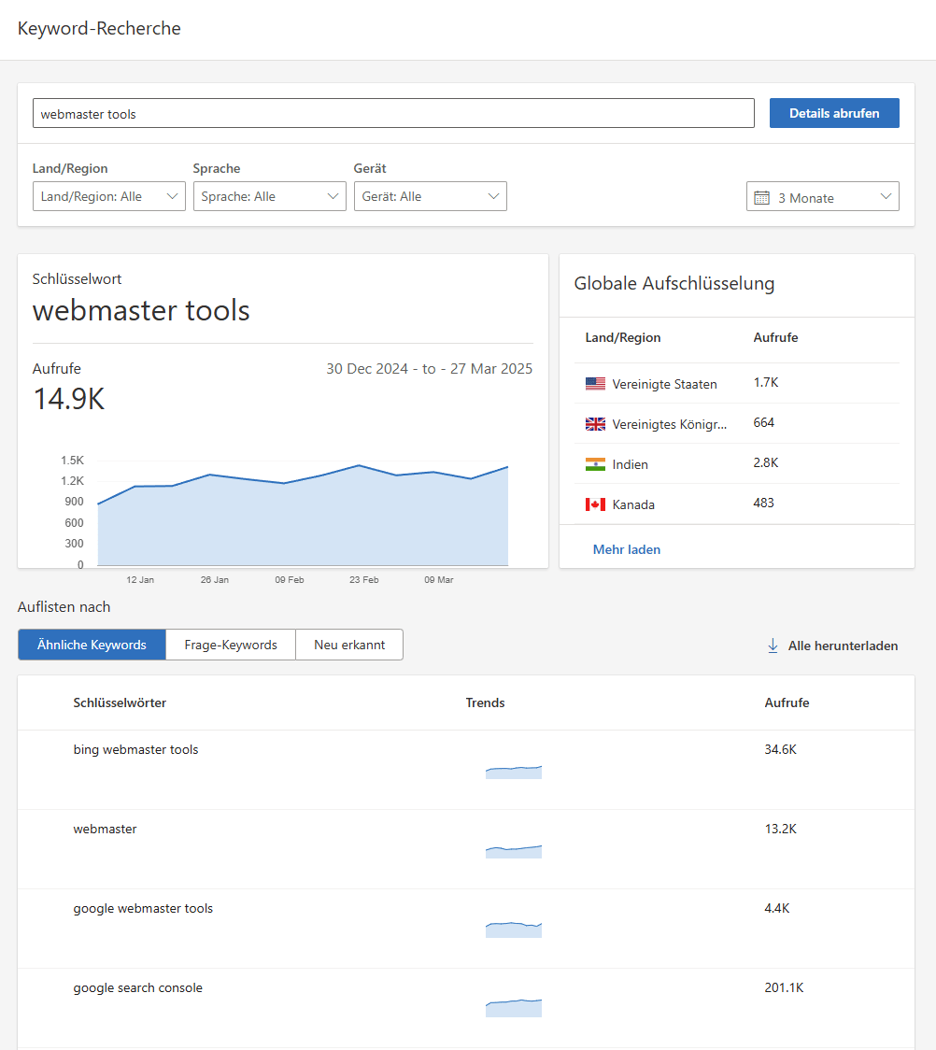This screenshot has height=1050, width=936.
Task: Click Vereinigtes Königr... country row
Action: pos(736,423)
